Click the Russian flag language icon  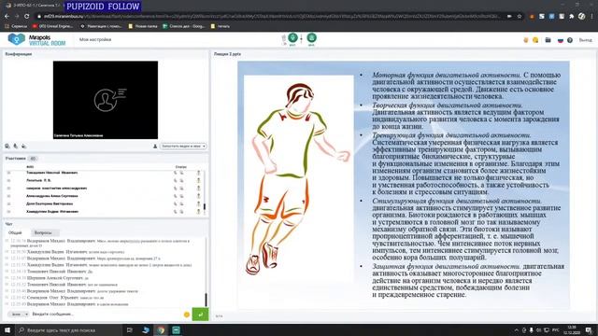point(561,40)
